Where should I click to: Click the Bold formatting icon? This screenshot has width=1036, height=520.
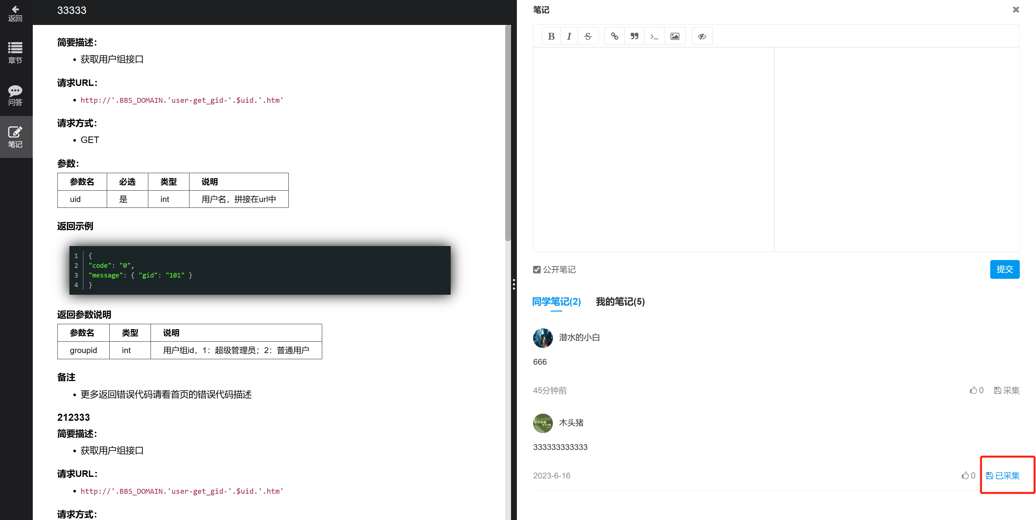tap(551, 37)
